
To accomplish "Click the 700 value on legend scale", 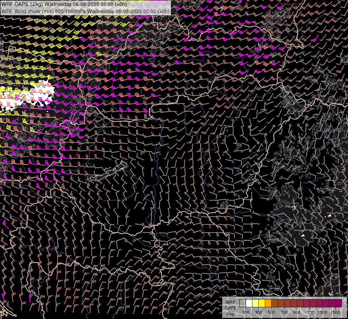I will coord(284,312).
